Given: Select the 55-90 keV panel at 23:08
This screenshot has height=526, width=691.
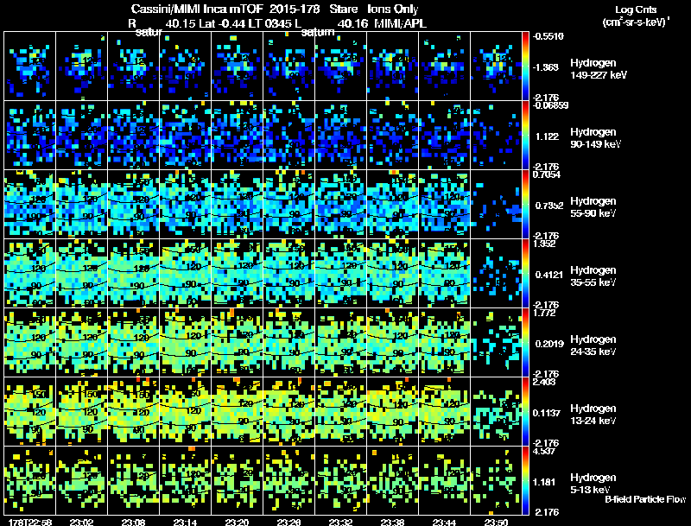Looking at the screenshot, I should 134,205.
